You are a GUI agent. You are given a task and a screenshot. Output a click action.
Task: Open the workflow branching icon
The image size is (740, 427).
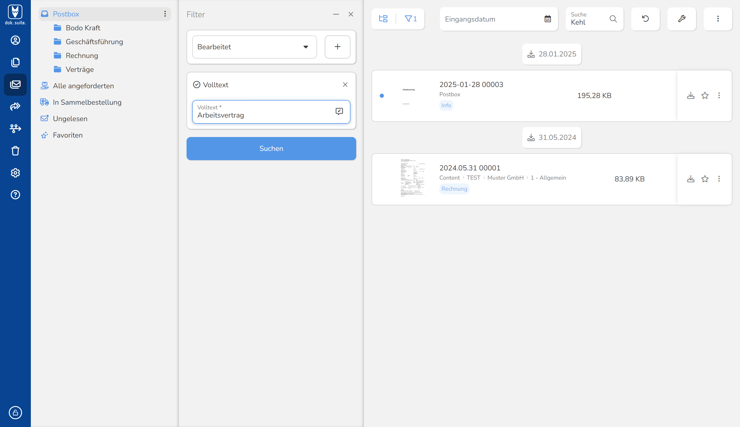click(15, 129)
